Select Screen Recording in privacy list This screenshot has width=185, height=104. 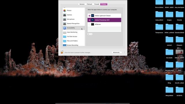74,45
